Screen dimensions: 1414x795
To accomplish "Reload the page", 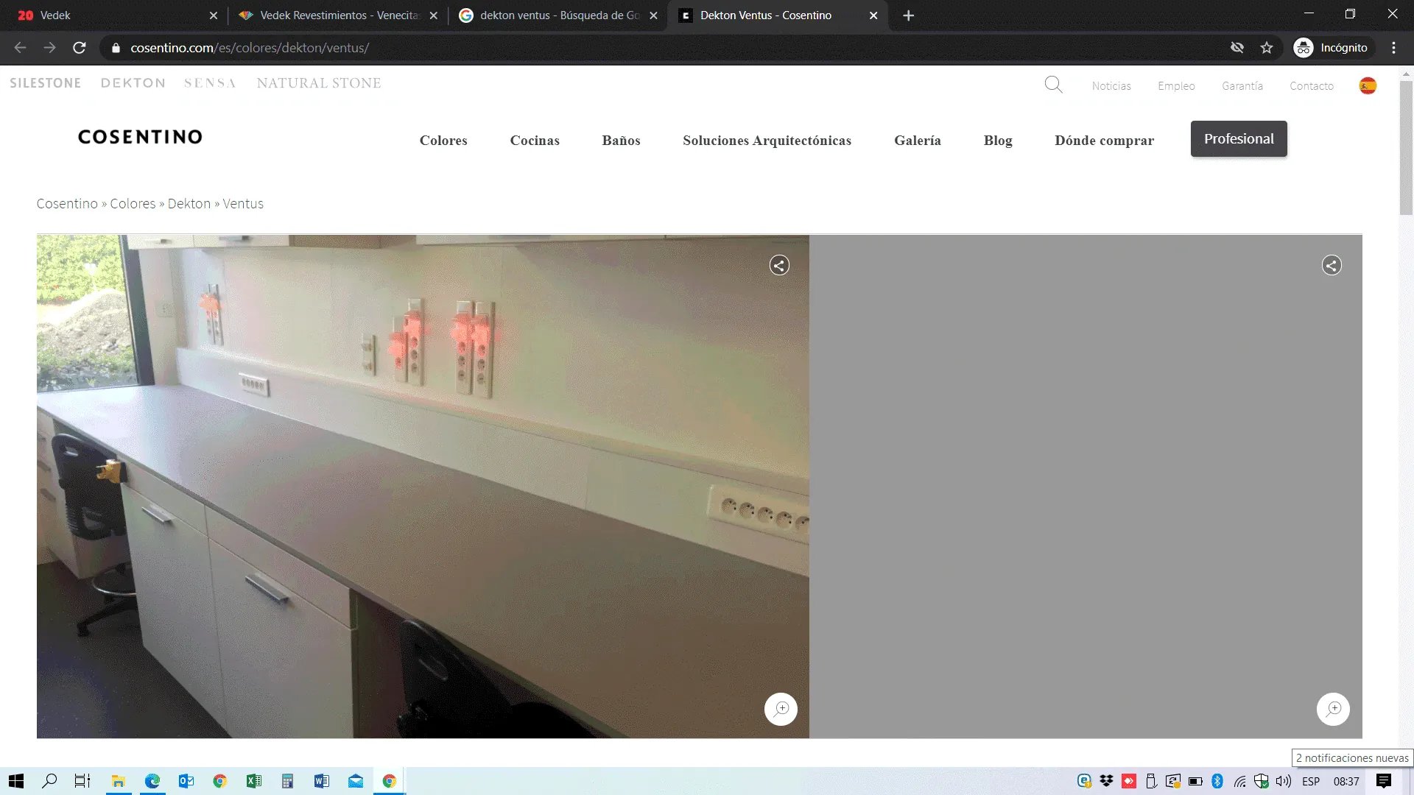I will [x=80, y=48].
